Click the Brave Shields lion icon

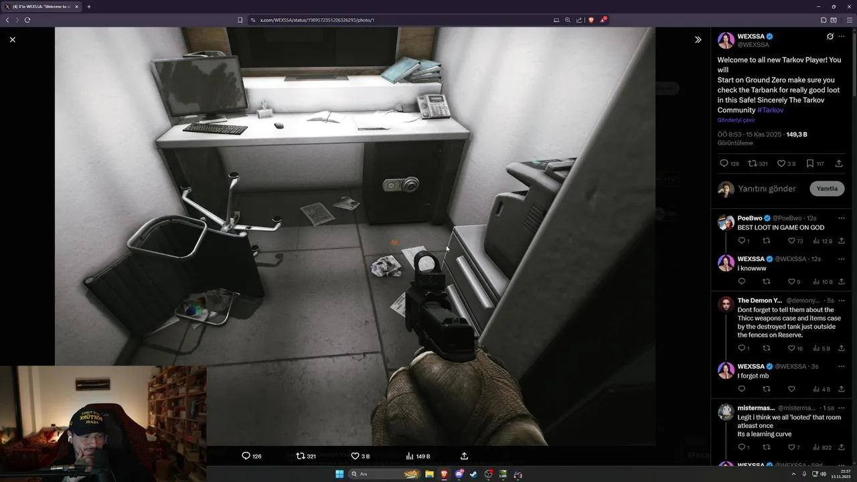tap(591, 20)
